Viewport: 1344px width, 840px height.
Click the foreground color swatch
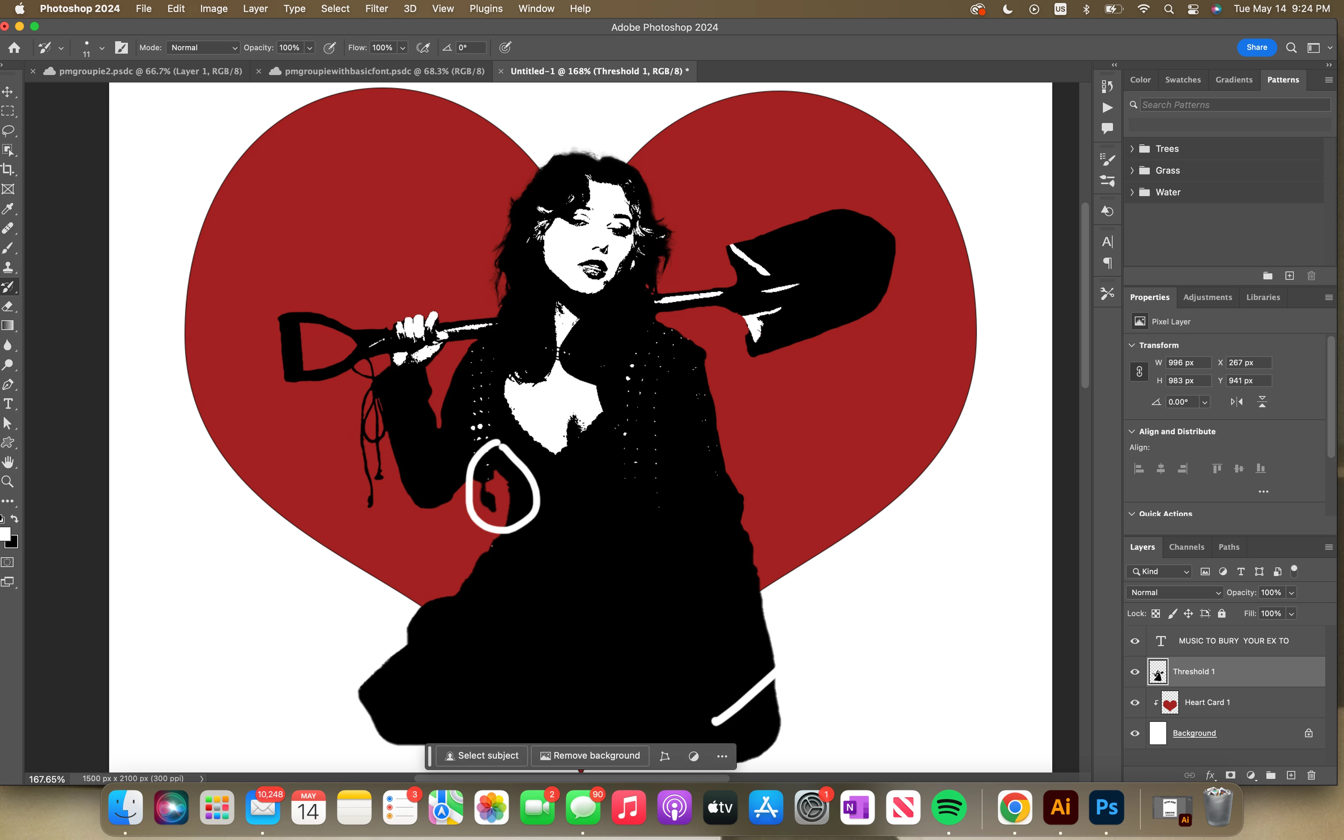click(x=4, y=534)
